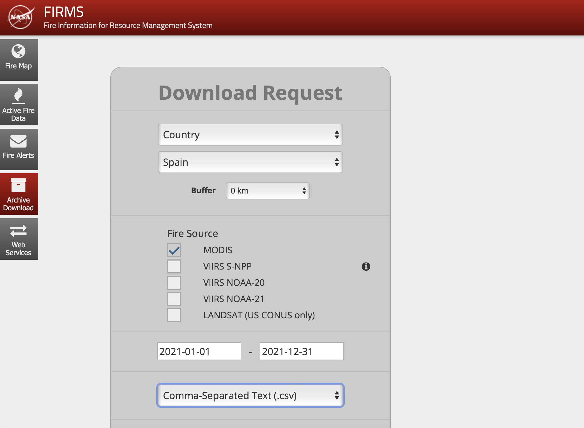Open the Buffer 0 km dropdown

tap(268, 191)
